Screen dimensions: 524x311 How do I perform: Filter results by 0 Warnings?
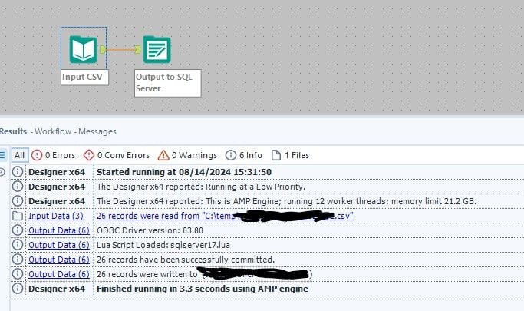point(187,155)
